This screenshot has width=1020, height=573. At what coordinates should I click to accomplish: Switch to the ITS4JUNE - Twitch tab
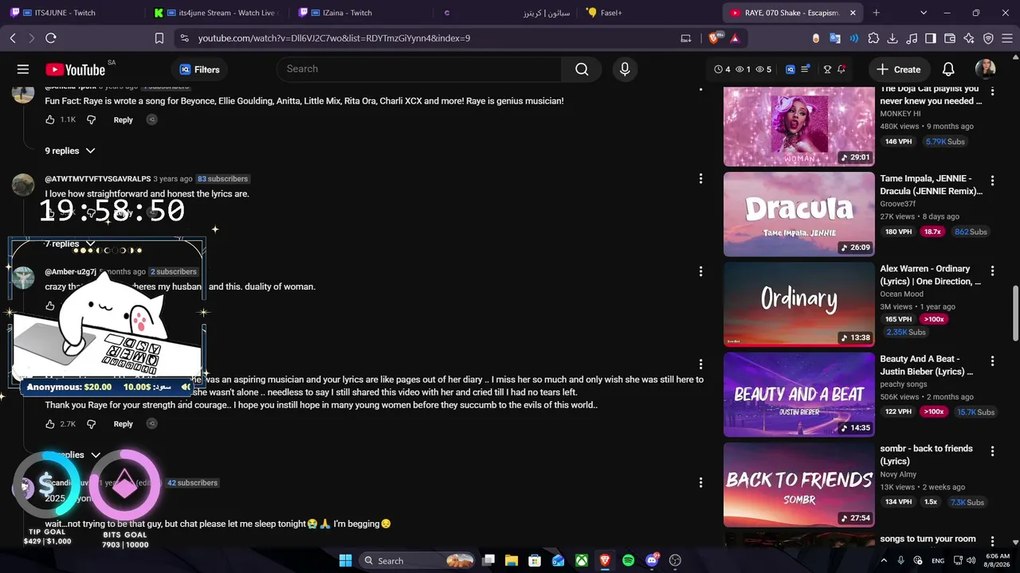coord(70,13)
